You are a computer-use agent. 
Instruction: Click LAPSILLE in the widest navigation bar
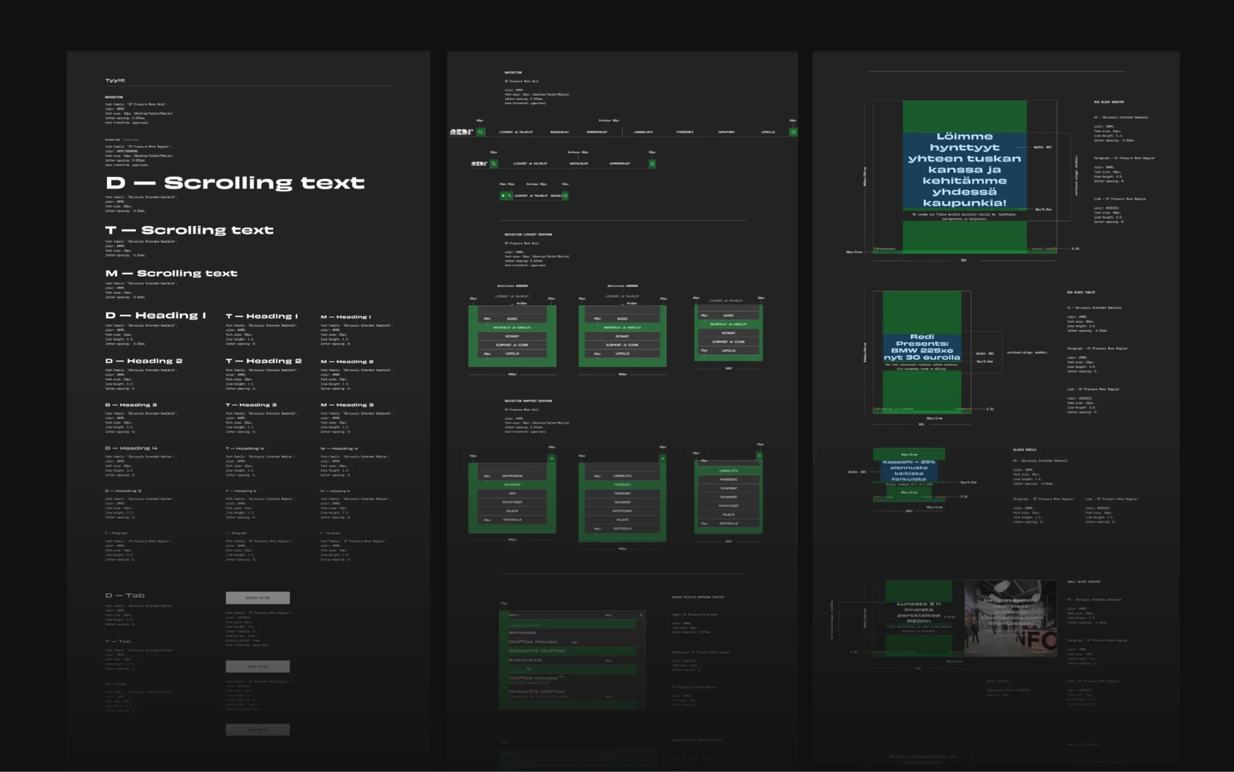tap(768, 132)
